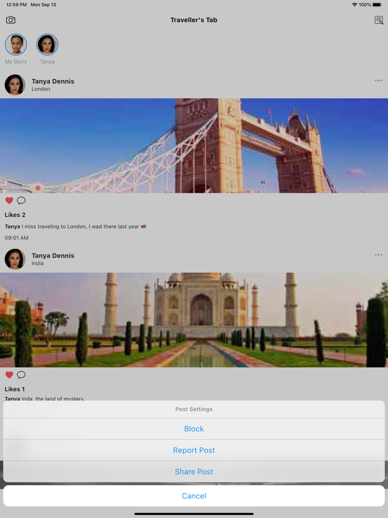The image size is (388, 518).
Task: Tap the London post caption text
Action: coord(75,227)
